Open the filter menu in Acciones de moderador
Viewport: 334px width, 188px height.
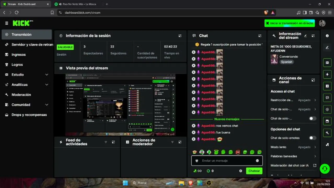pyautogui.click(x=172, y=142)
